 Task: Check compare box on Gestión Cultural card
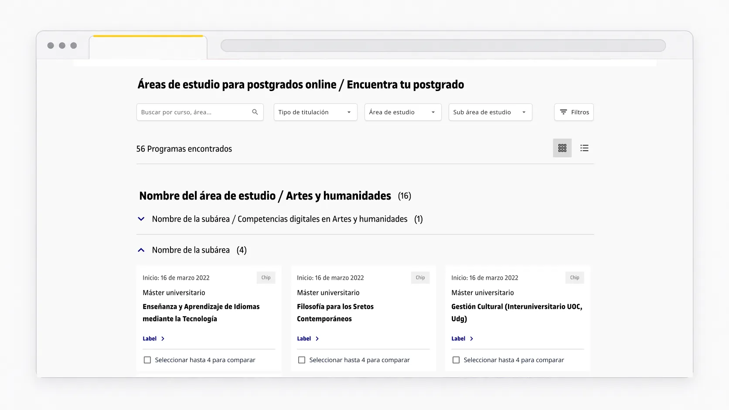pos(456,360)
